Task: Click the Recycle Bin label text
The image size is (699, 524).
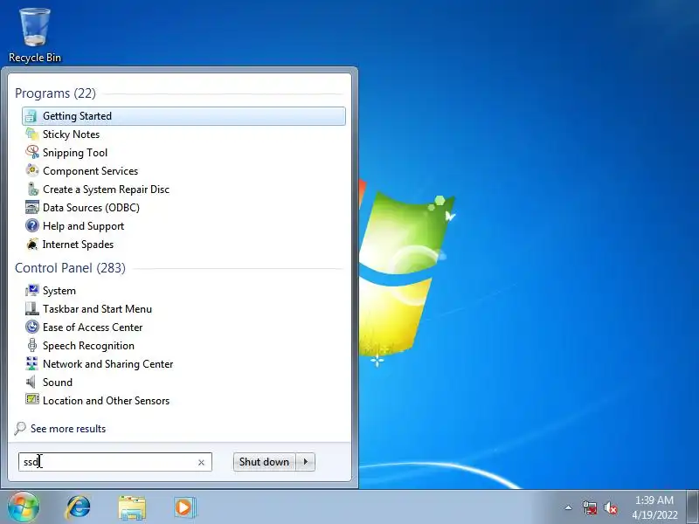Action: (x=35, y=58)
